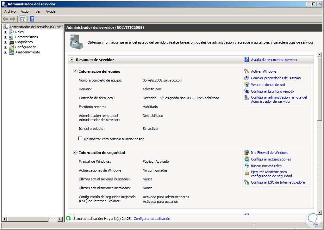Open Configurar actualización link in status line
This screenshot has height=230, width=324.
[x=152, y=219]
